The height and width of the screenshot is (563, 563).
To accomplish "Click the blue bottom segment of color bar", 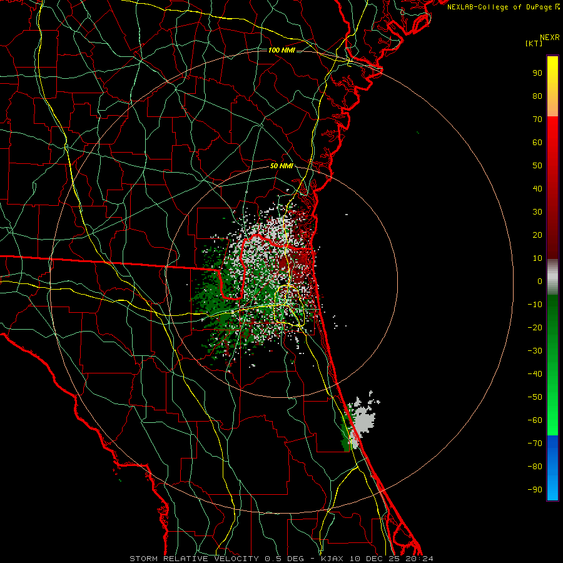I will pos(552,468).
